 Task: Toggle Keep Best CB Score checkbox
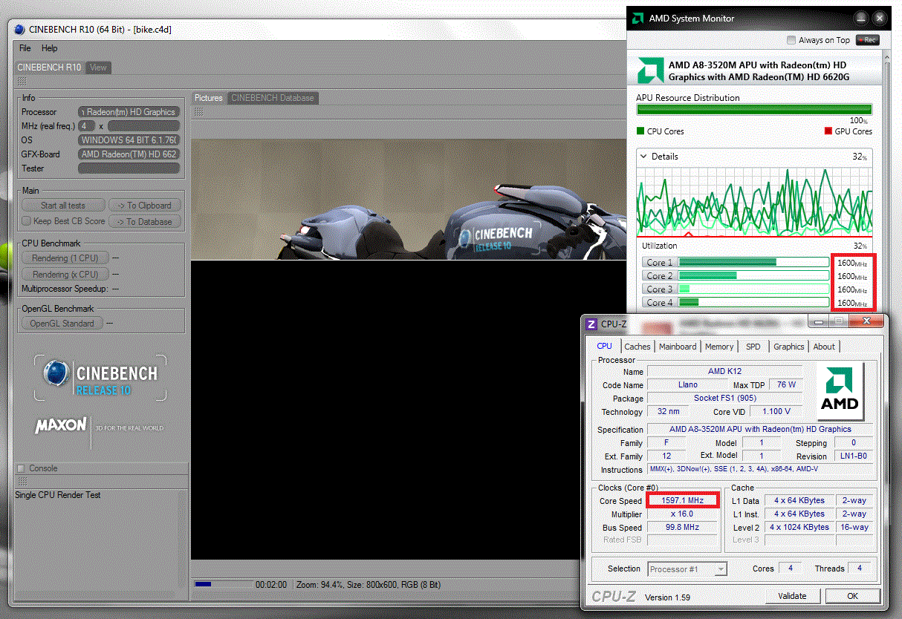point(27,221)
